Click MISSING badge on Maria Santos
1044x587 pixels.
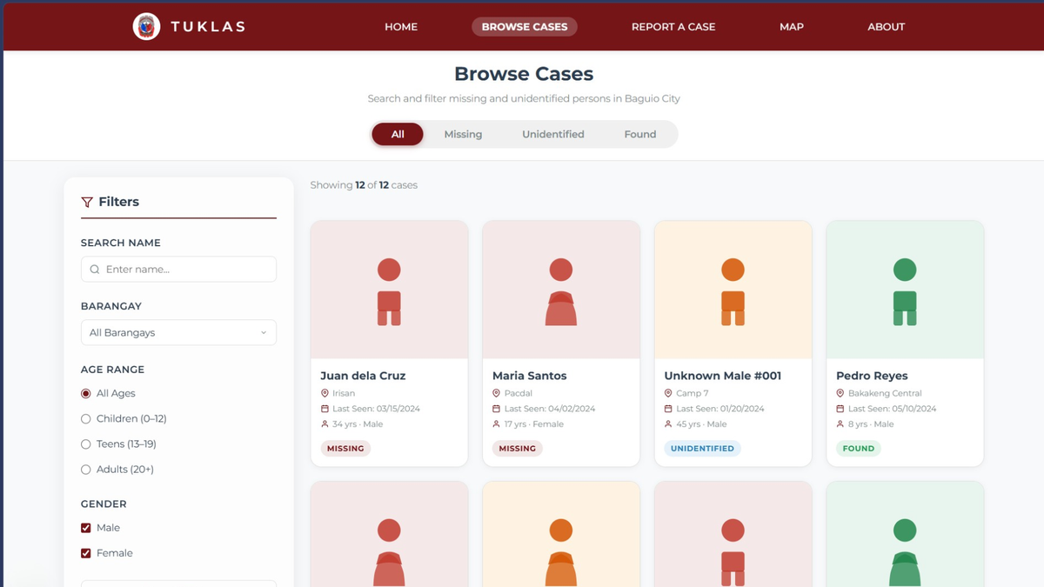(518, 449)
